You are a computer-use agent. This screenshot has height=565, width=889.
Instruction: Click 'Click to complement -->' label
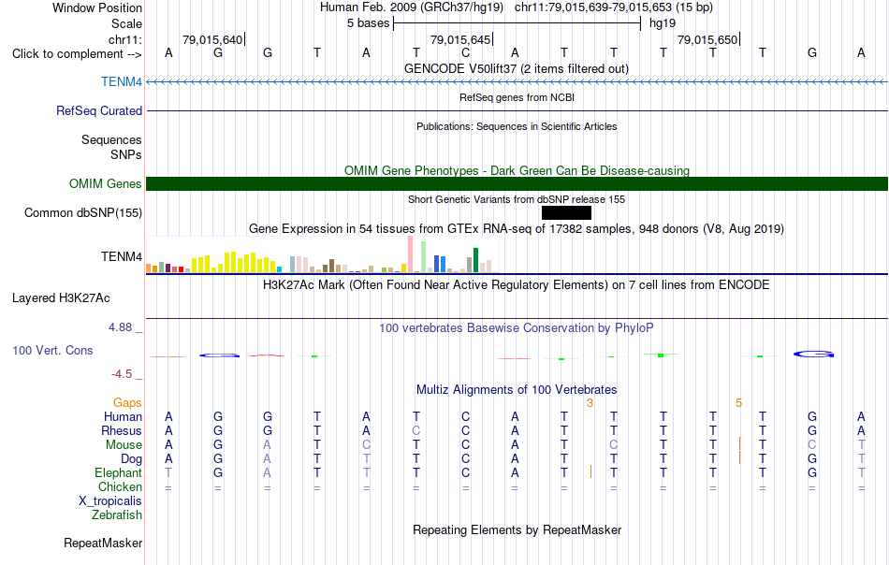[77, 54]
